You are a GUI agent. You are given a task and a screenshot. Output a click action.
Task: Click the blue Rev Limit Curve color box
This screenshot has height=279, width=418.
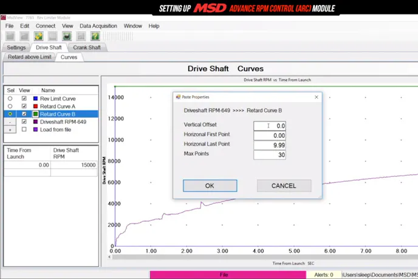coord(36,98)
